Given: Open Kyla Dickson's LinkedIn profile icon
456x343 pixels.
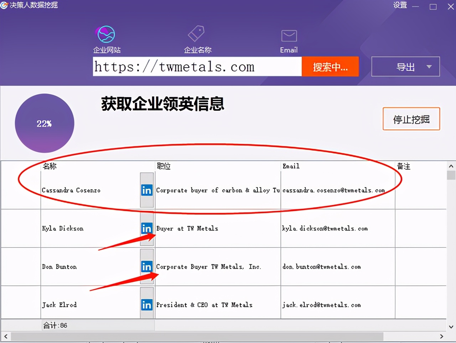Looking at the screenshot, I should (x=146, y=228).
